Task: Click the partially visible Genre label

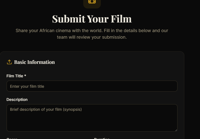Action: pos(12,138)
